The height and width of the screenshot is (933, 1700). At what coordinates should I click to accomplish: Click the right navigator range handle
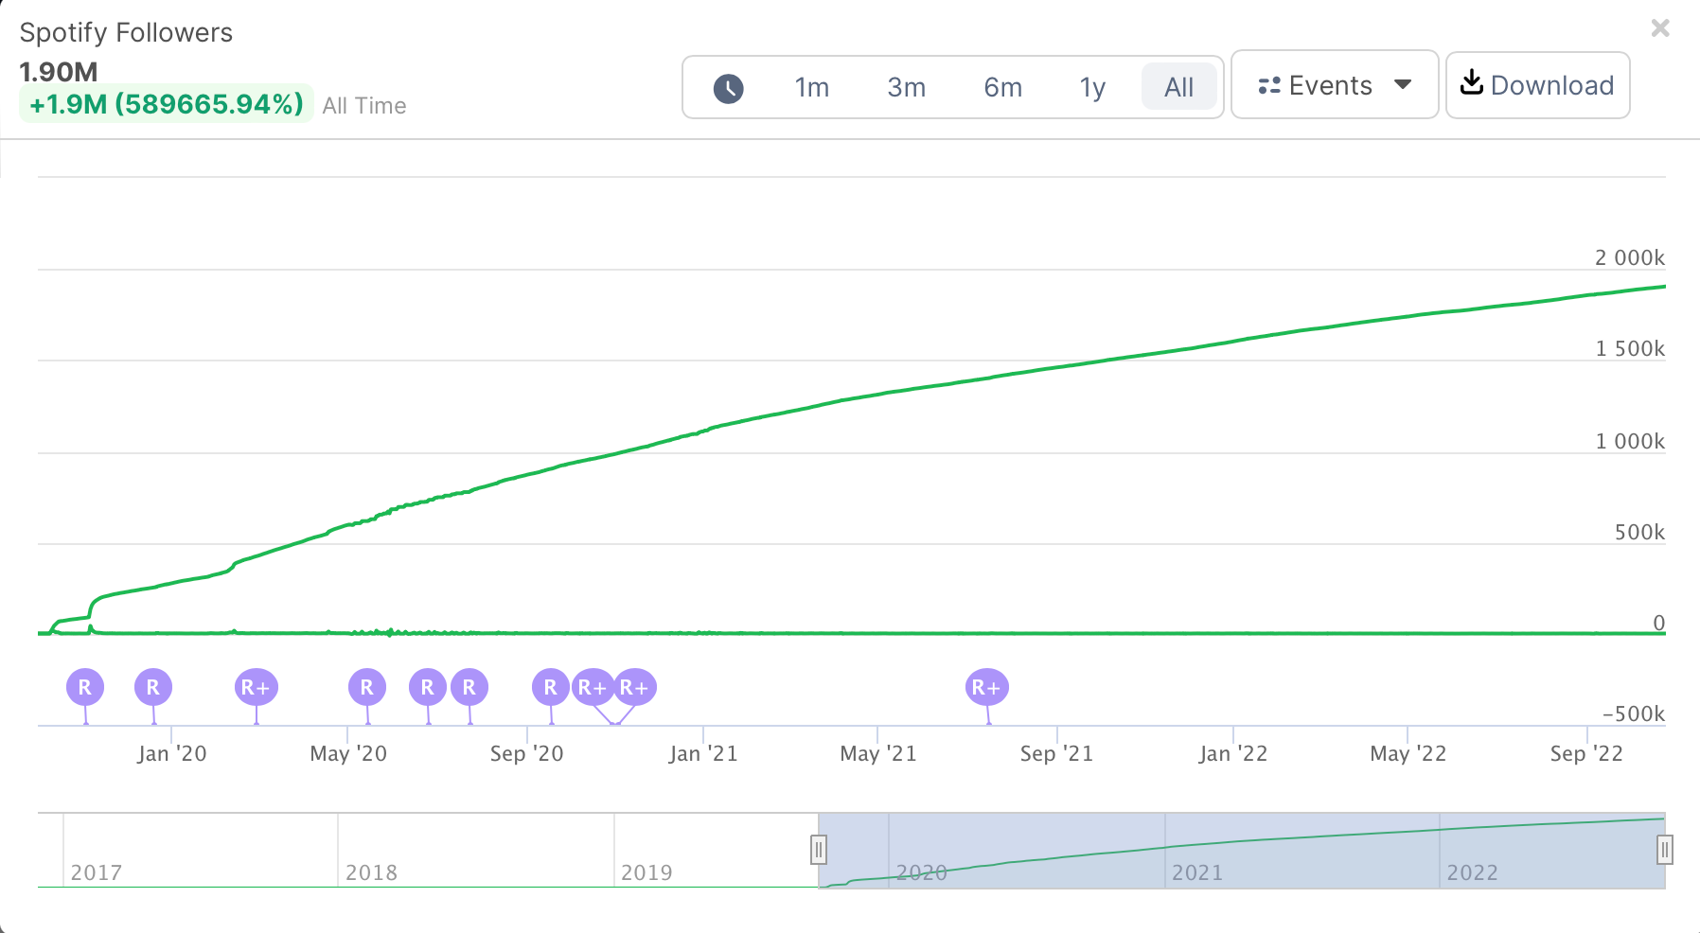[1664, 850]
